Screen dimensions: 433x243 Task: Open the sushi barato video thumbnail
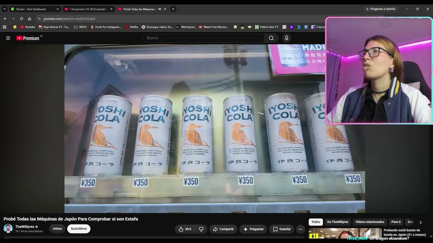click(345, 234)
